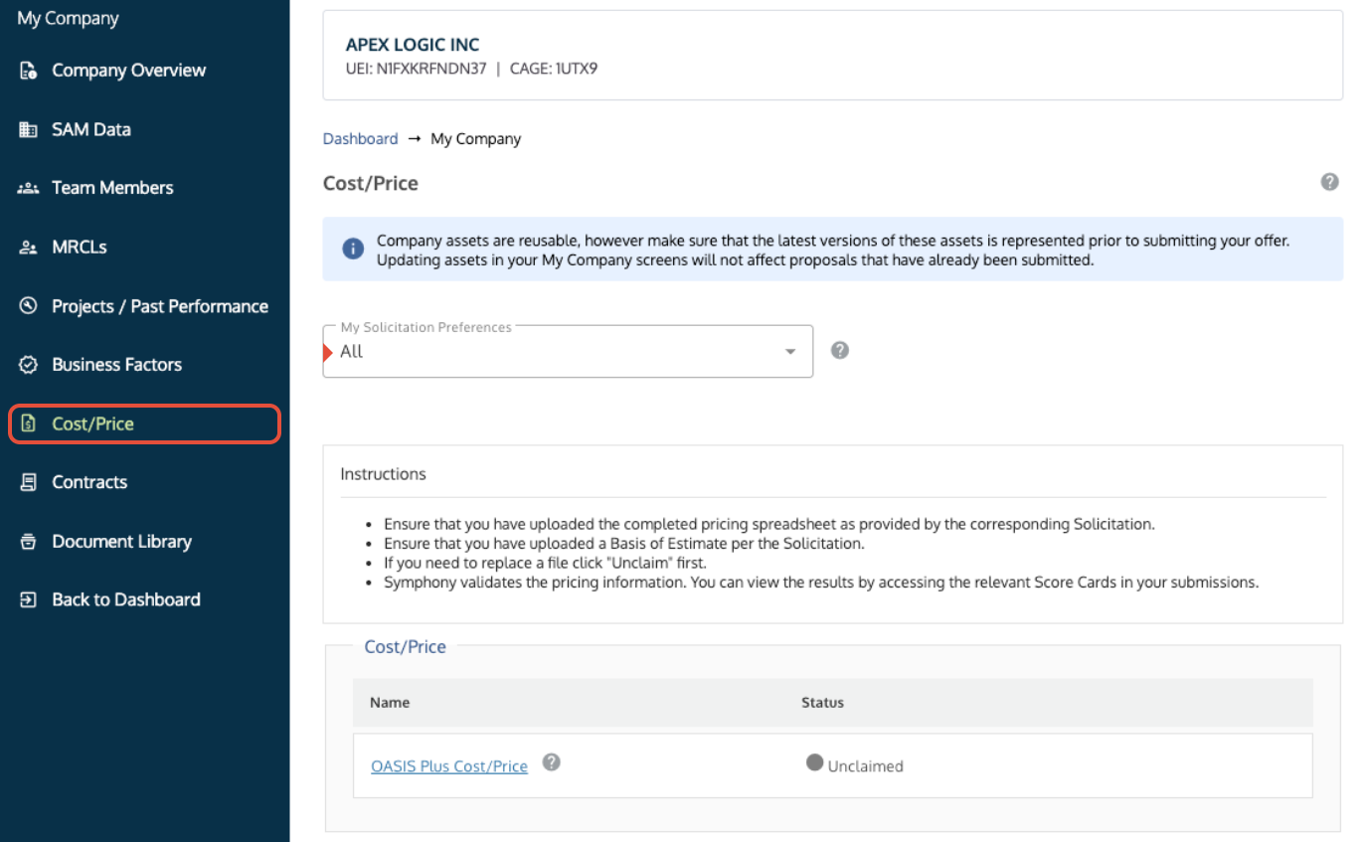The image size is (1363, 842).
Task: Select the Cost/Price sidebar item
Action: [145, 423]
